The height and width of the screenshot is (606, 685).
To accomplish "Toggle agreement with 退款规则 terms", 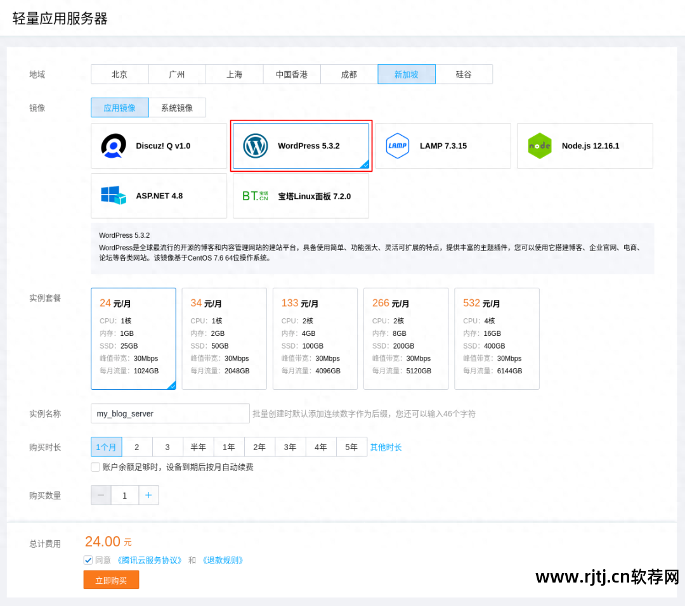I will pos(223,560).
